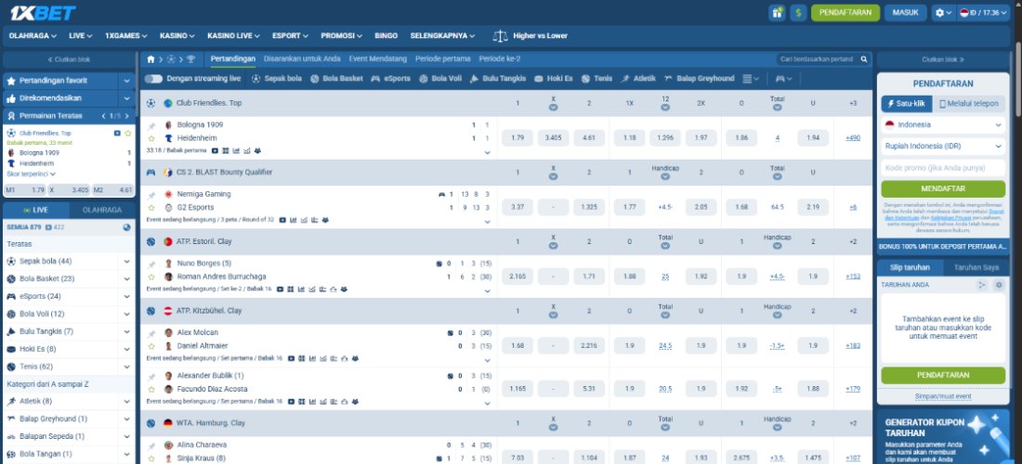Click the trophy breadcrumb icon

click(190, 58)
